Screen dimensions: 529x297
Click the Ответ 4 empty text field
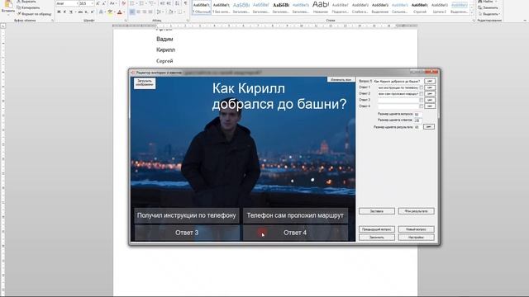pyautogui.click(x=398, y=106)
